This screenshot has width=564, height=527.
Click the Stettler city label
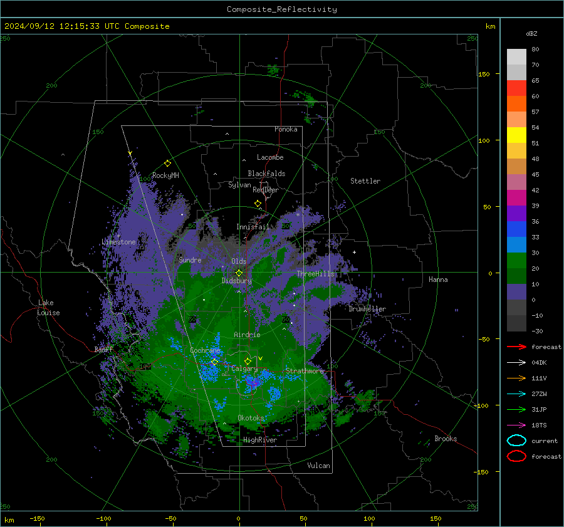[x=365, y=181]
